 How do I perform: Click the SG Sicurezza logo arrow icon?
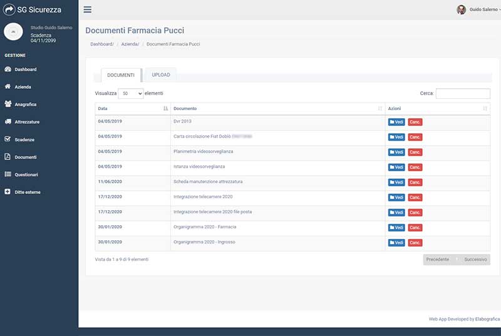click(9, 9)
